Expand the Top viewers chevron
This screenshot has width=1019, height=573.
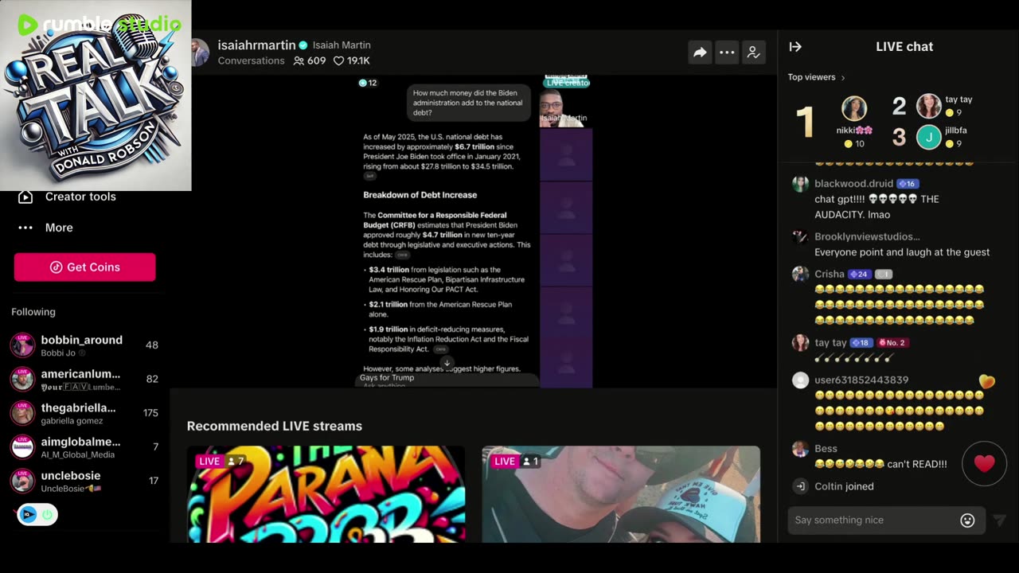coord(843,78)
